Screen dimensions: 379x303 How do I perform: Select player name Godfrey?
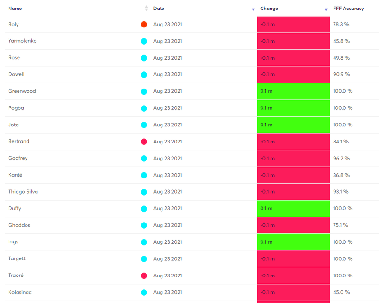[x=18, y=158]
